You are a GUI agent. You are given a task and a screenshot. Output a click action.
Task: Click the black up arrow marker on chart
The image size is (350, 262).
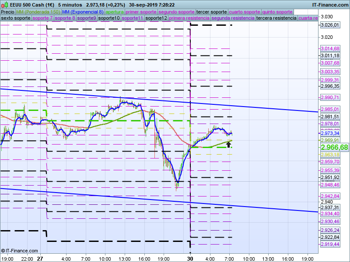point(228,145)
